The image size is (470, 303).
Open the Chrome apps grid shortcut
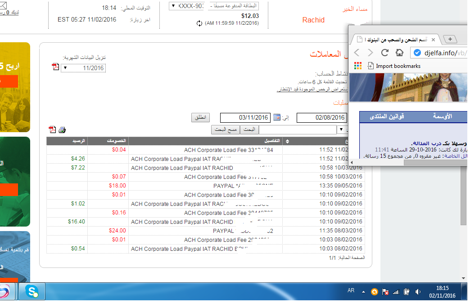coord(358,66)
